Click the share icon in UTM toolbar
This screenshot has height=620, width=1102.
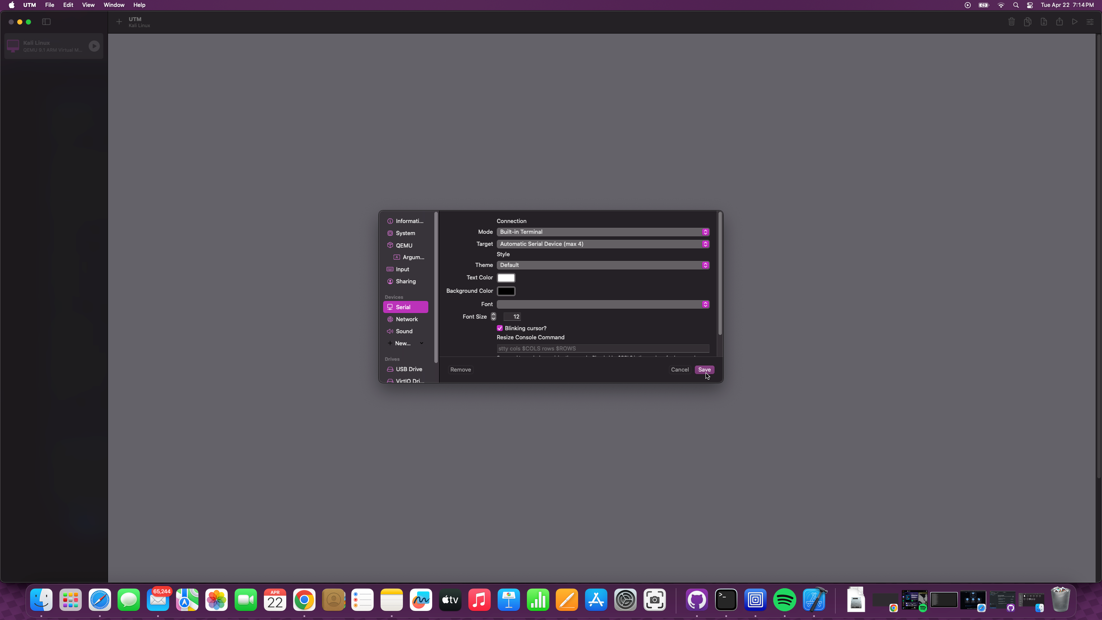point(1059,22)
